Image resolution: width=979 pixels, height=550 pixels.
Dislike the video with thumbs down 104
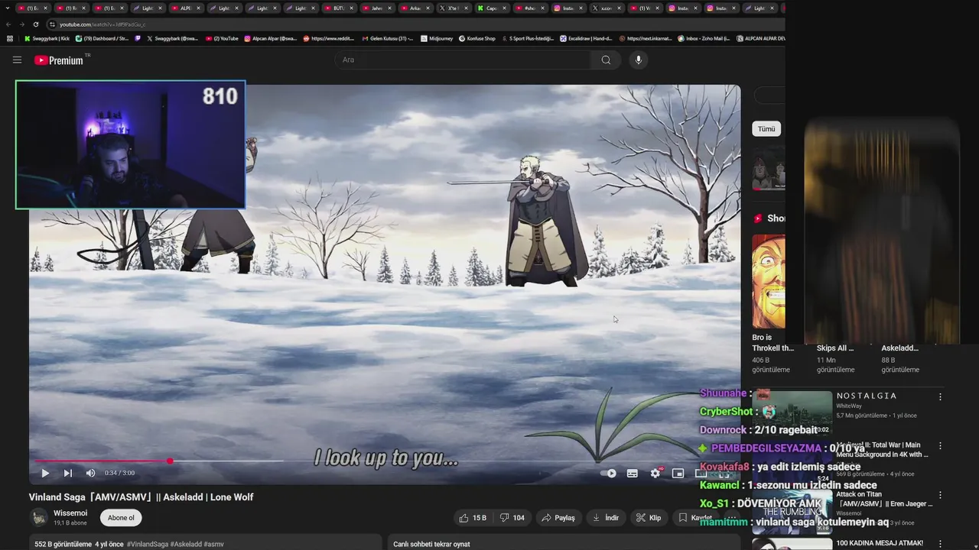[512, 517]
